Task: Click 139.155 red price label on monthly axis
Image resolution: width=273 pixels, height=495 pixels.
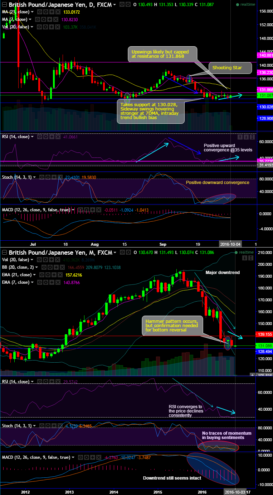Action: coord(265,334)
